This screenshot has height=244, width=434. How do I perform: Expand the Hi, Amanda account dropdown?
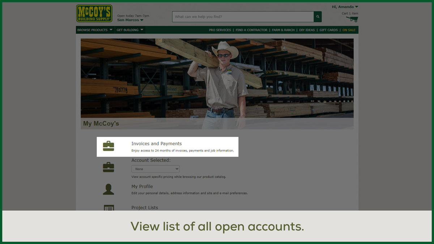(x=345, y=7)
